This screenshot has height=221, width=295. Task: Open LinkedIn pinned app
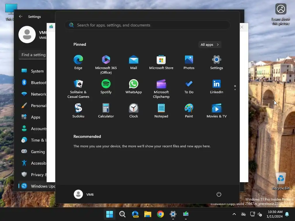point(217,87)
